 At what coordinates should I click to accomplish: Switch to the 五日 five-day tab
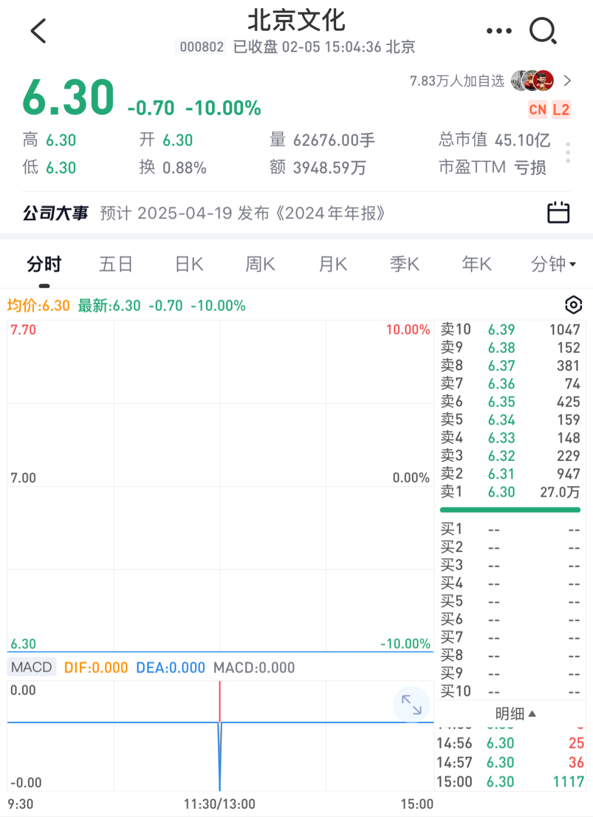pos(116,264)
